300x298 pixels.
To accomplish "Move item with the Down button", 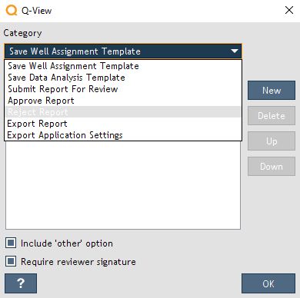I will [x=272, y=167].
